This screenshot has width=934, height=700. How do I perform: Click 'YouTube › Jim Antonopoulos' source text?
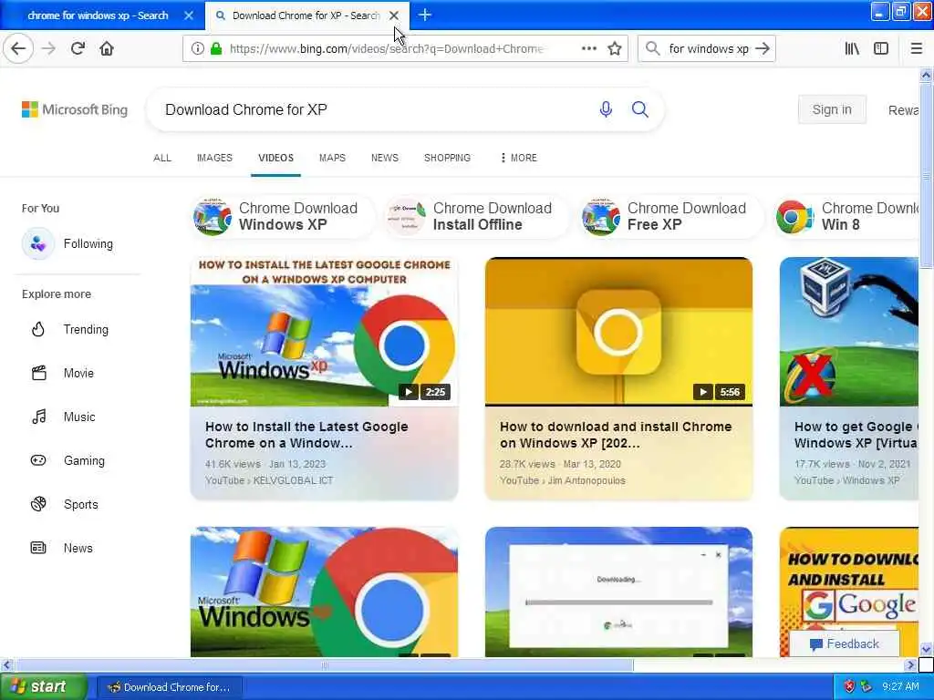[563, 480]
